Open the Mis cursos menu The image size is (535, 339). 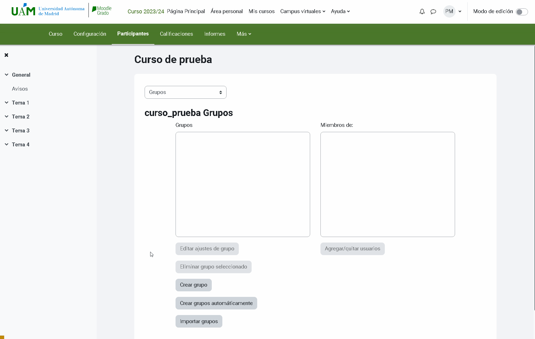point(261,11)
